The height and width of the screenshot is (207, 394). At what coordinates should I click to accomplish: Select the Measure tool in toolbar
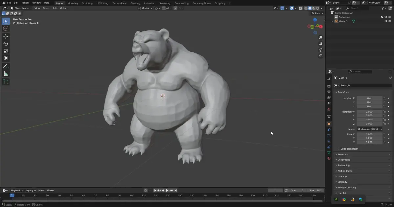(x=6, y=73)
